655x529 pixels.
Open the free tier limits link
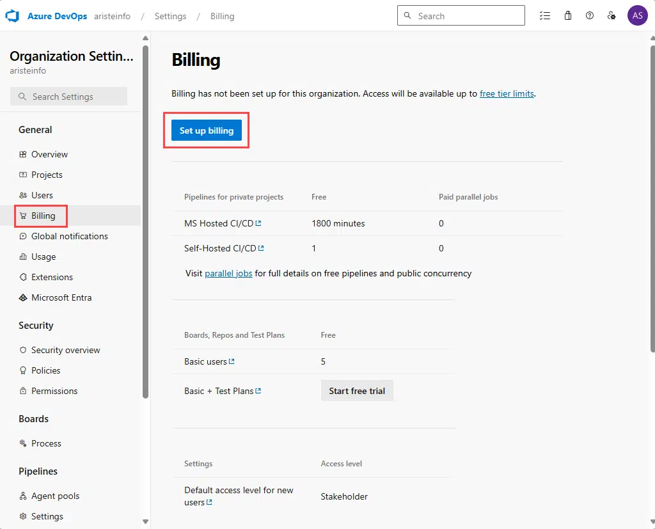tap(507, 93)
